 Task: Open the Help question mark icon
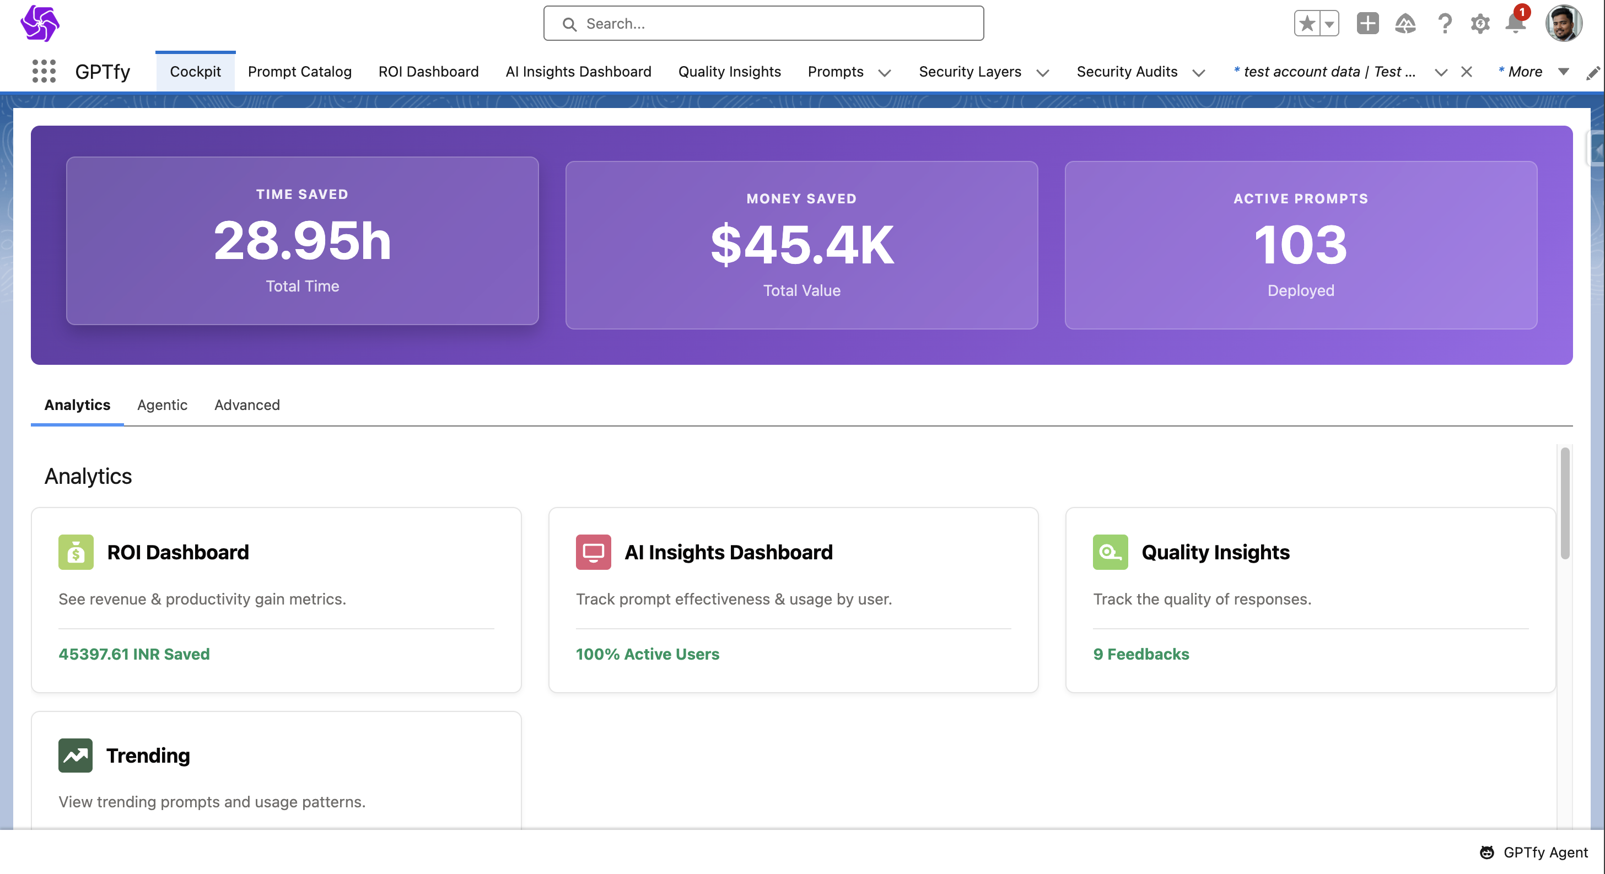[1444, 24]
